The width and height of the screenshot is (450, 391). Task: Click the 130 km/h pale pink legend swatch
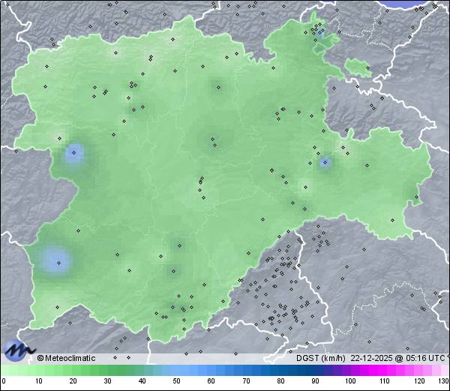point(445,371)
